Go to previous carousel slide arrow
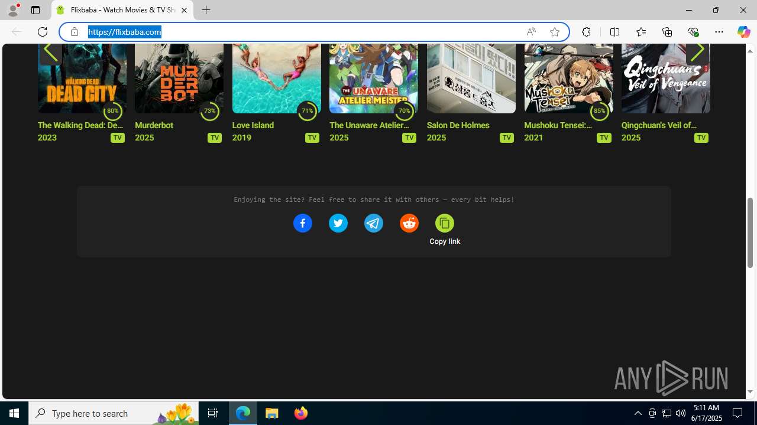The image size is (757, 425). tap(50, 51)
